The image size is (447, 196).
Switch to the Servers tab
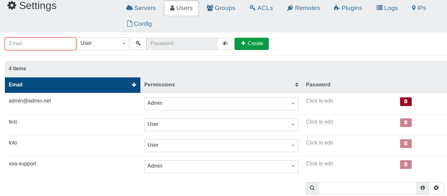[141, 8]
